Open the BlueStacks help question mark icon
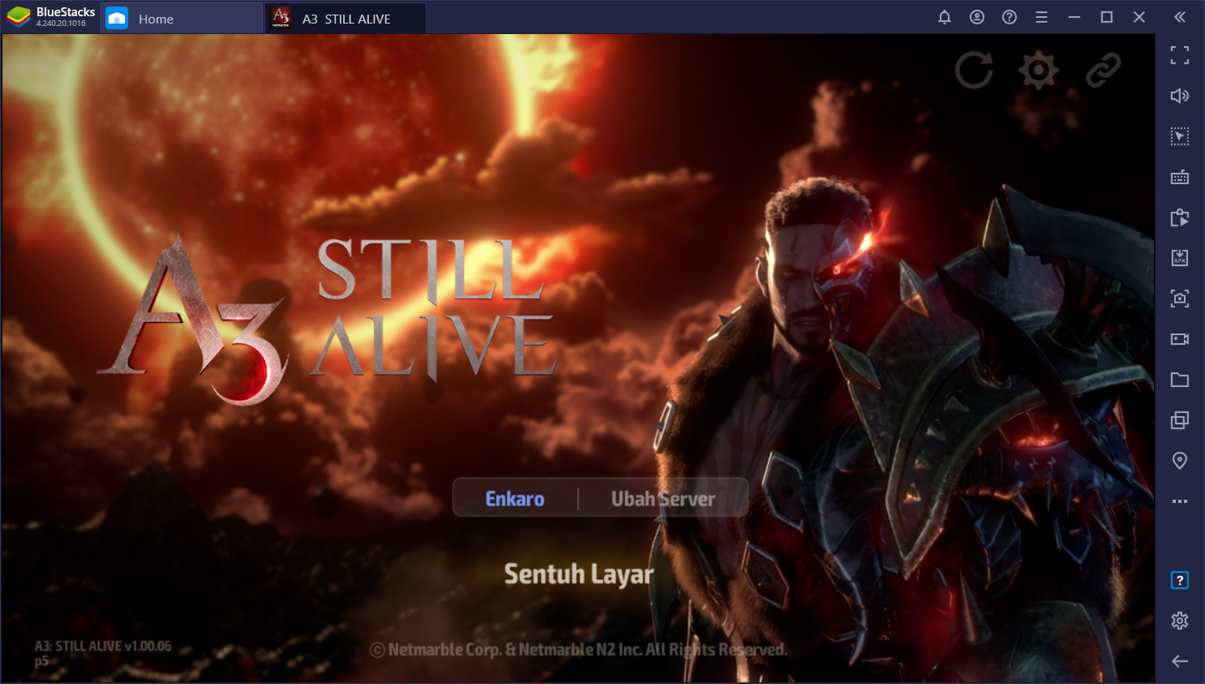Screen dimensions: 1205x684 click(1010, 17)
